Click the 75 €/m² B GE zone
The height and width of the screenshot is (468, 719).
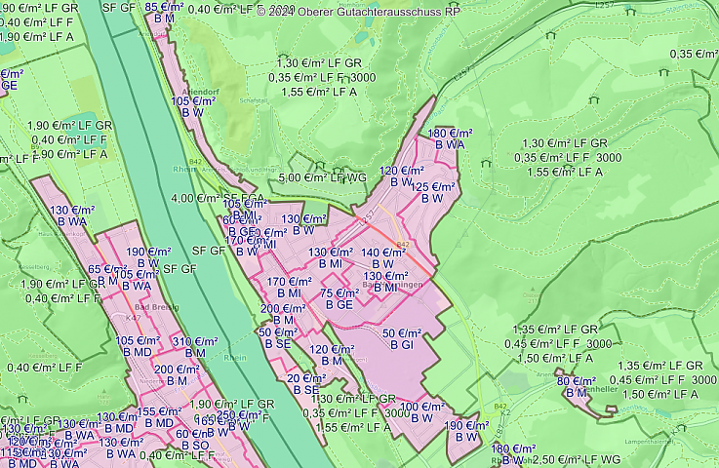pyautogui.click(x=340, y=298)
